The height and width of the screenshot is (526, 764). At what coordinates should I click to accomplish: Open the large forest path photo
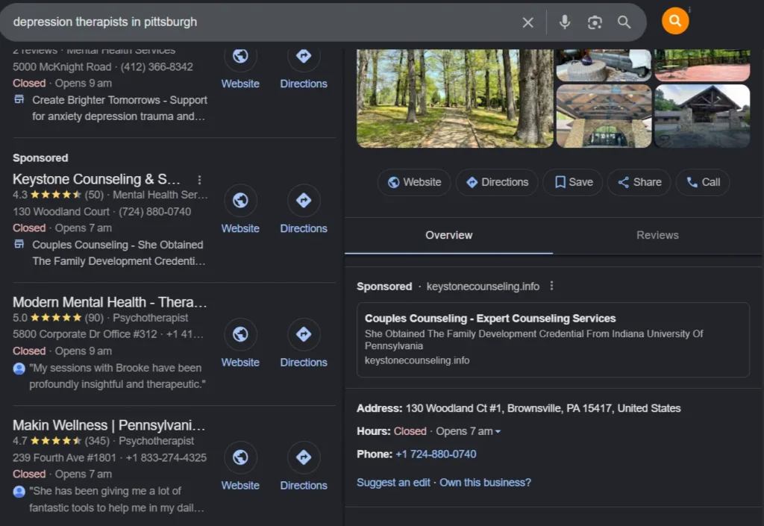click(x=455, y=98)
